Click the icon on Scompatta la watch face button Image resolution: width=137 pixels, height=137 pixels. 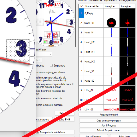[37, 132]
